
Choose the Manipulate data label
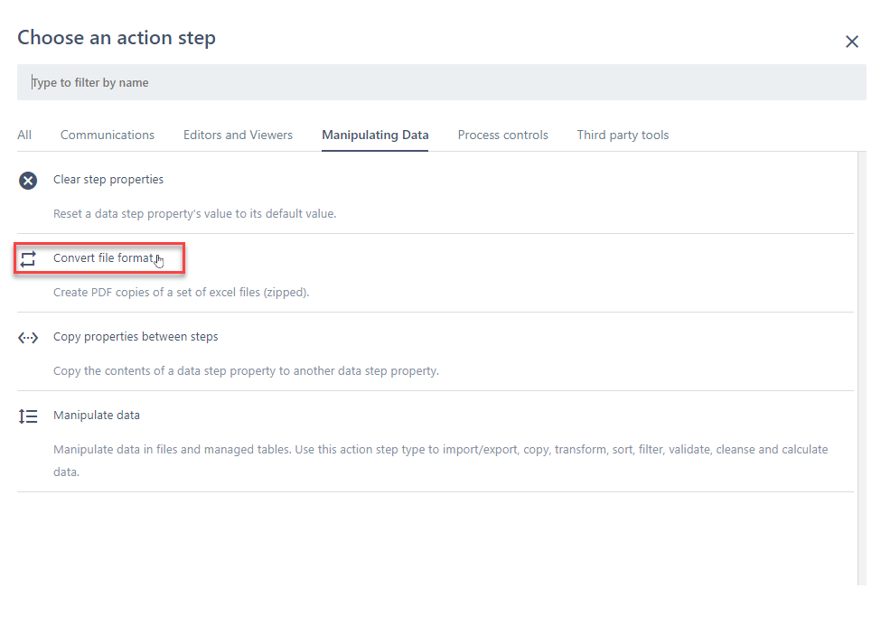point(97,416)
